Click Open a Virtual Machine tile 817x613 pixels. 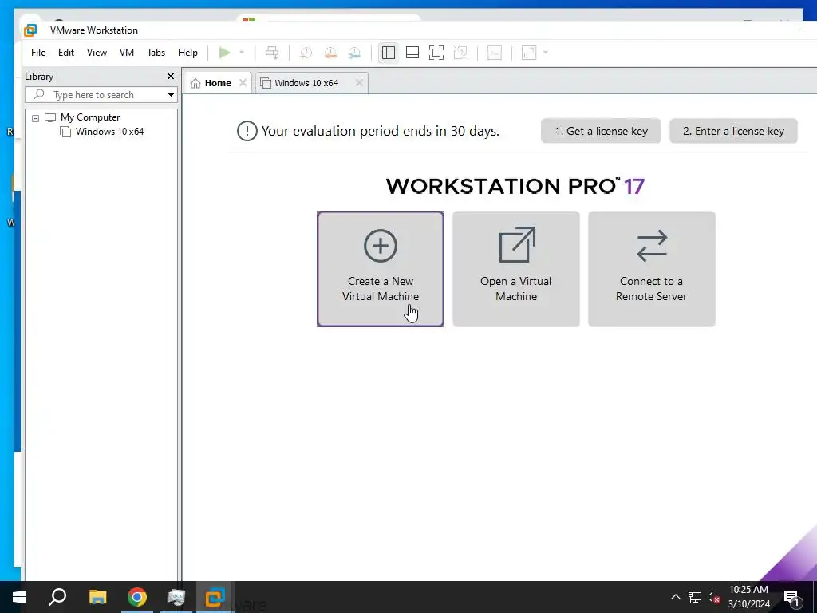[x=516, y=269]
